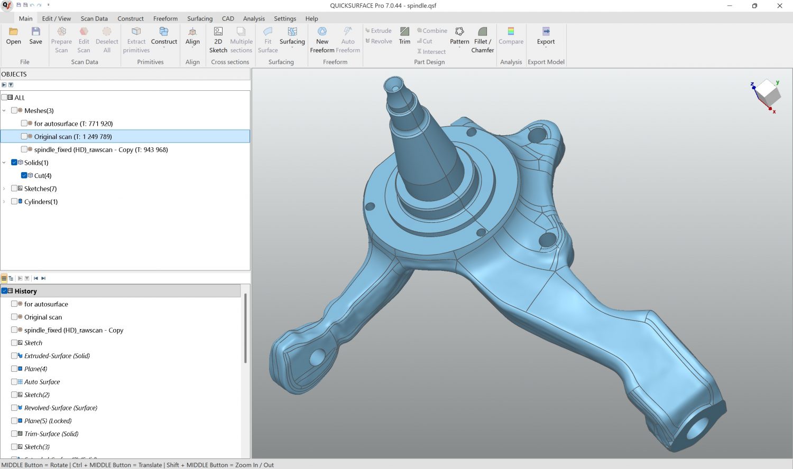Click the Save file icon
The image size is (793, 469).
click(x=35, y=32)
